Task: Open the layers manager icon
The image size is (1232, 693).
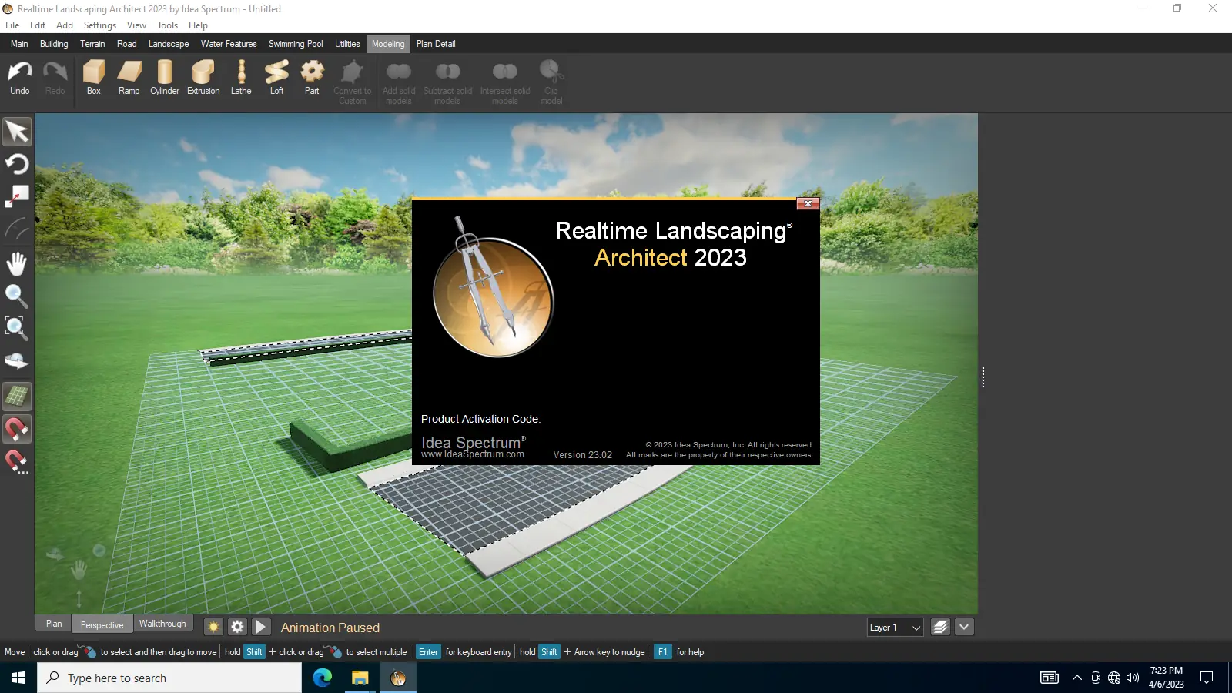Action: (940, 628)
